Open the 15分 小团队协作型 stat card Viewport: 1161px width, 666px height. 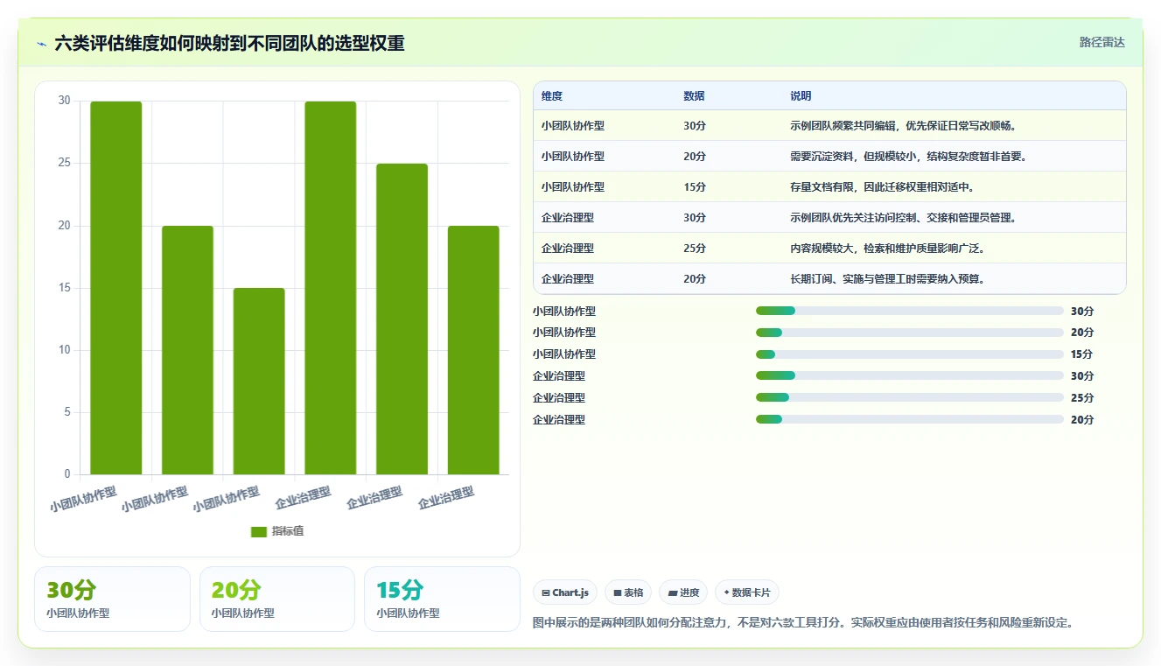[442, 599]
